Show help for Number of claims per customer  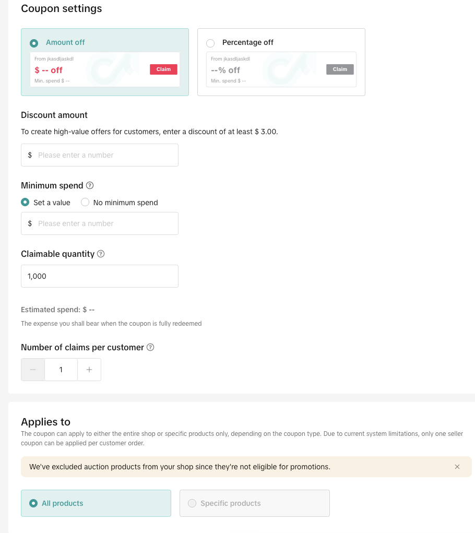150,347
